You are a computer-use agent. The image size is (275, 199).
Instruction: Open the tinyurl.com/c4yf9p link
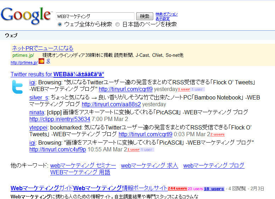(x=58, y=150)
